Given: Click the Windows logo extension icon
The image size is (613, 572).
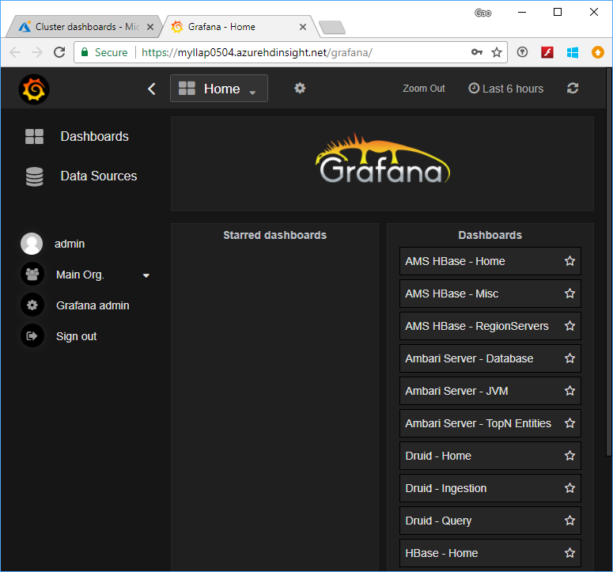Looking at the screenshot, I should tap(573, 52).
